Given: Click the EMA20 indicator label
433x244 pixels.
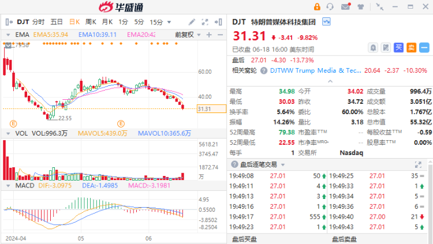Looking at the screenshot, I should (141, 35).
